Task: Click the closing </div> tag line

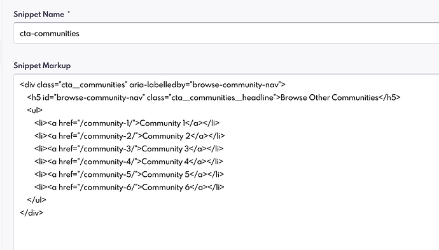Action: (x=31, y=212)
